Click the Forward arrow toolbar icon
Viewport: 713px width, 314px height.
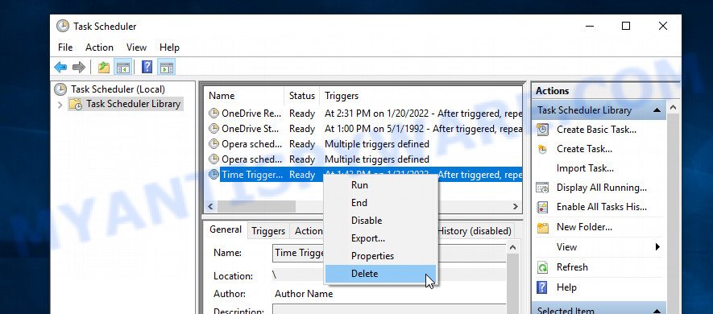point(79,68)
